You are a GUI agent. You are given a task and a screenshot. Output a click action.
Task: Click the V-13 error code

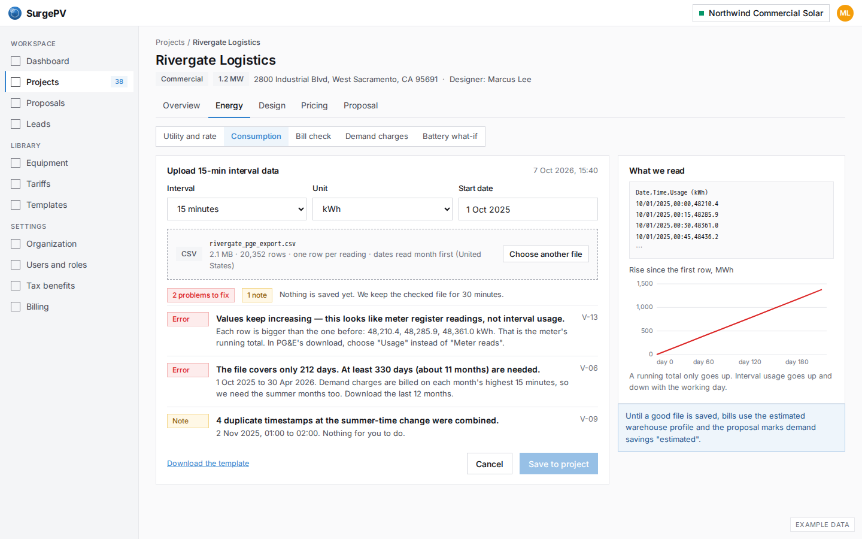590,317
